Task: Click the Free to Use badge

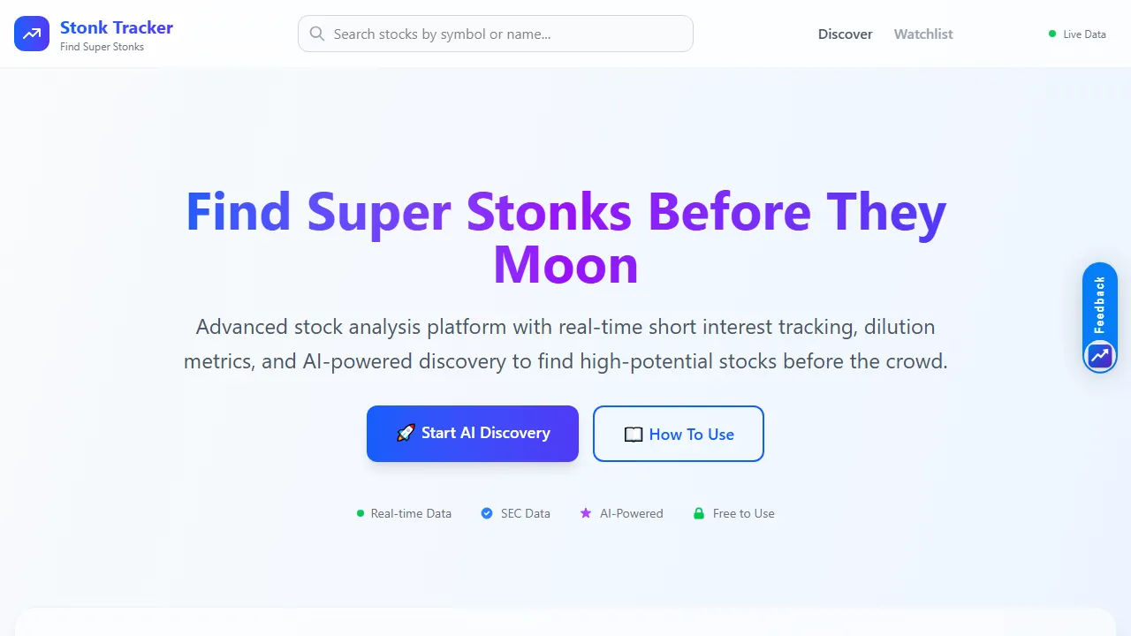Action: tap(733, 513)
